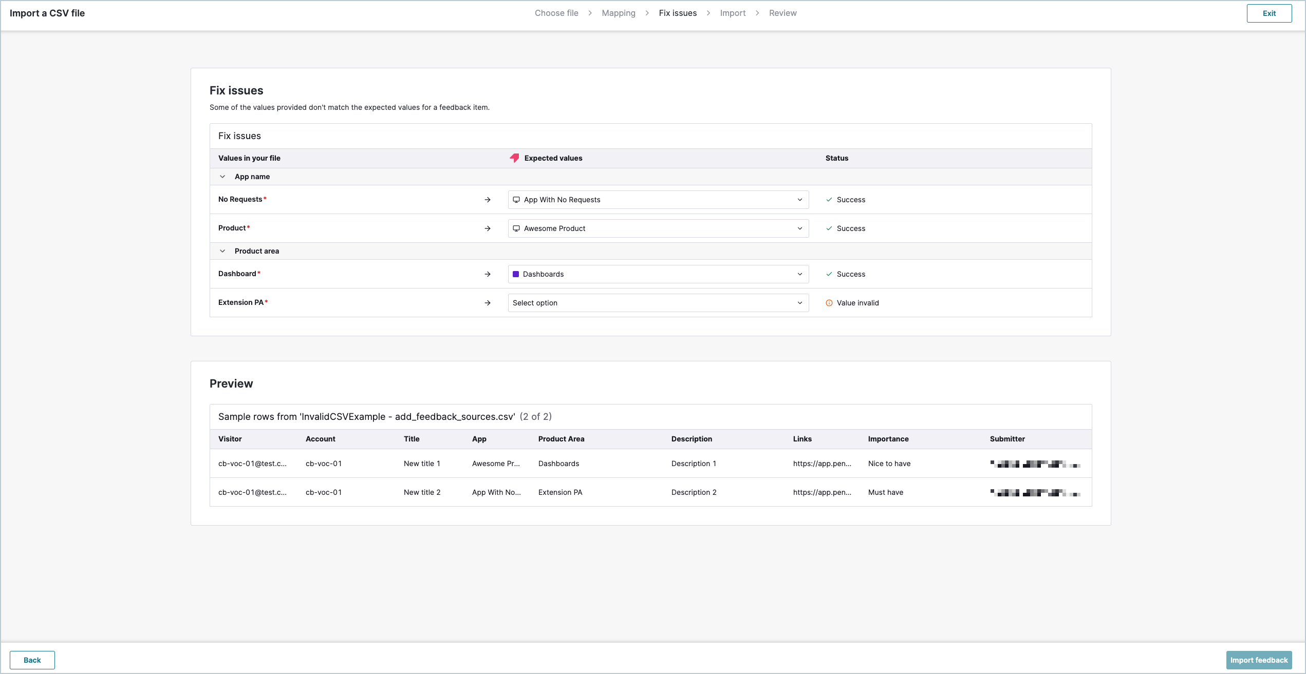The width and height of the screenshot is (1306, 674).
Task: Go to the Mapping step
Action: [x=619, y=13]
